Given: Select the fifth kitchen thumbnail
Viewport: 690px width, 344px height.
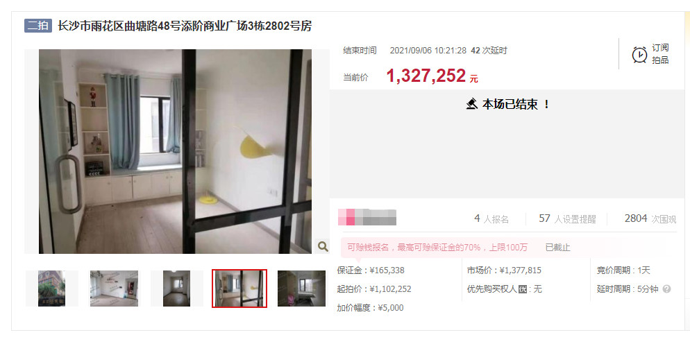Looking at the screenshot, I should point(301,289).
